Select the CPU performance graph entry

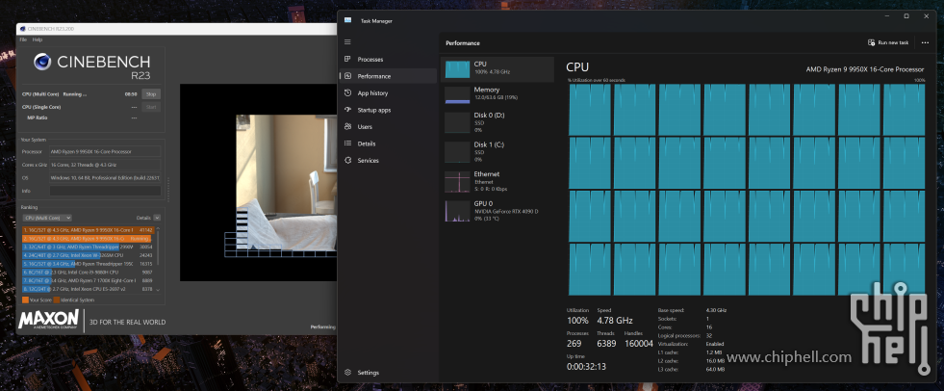pos(498,69)
